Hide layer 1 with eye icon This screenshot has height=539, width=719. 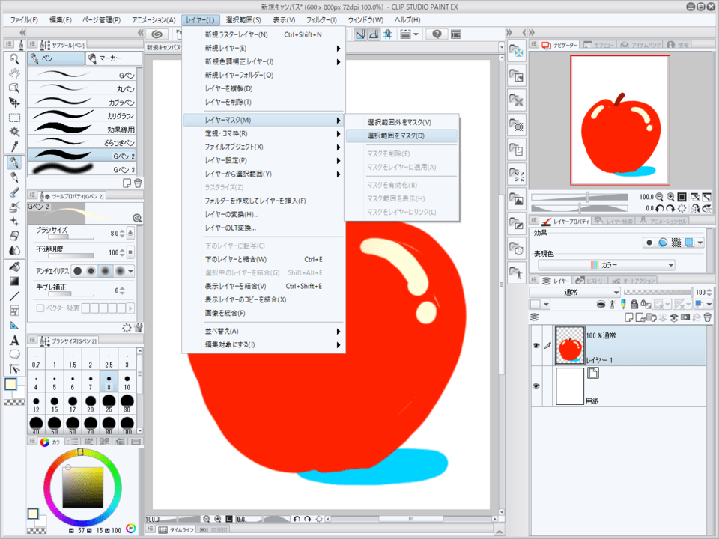pyautogui.click(x=536, y=346)
